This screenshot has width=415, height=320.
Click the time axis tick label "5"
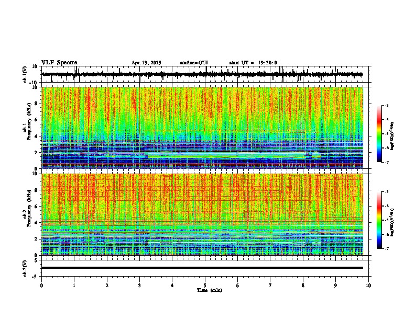point(205,285)
